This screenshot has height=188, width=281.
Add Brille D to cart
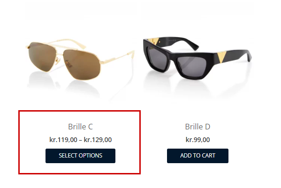197,156
